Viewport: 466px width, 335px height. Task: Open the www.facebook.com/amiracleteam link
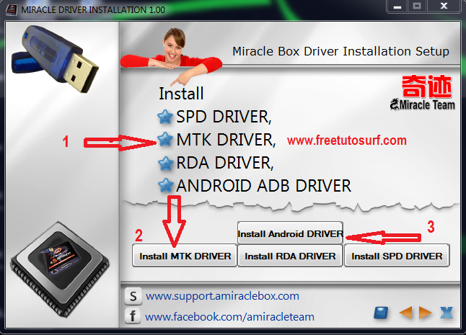tap(229, 316)
